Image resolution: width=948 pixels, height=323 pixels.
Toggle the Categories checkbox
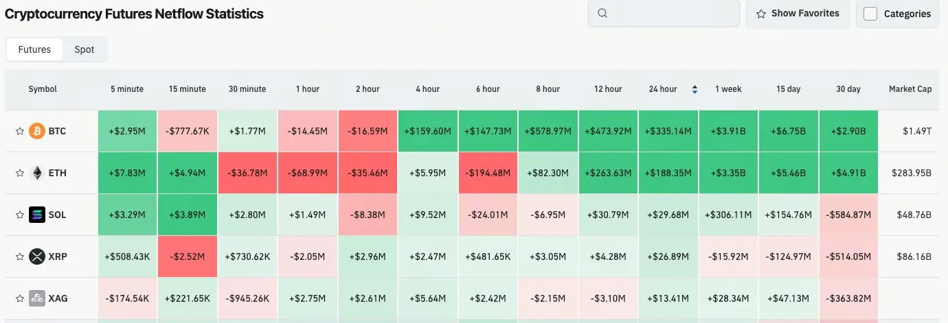coord(870,14)
